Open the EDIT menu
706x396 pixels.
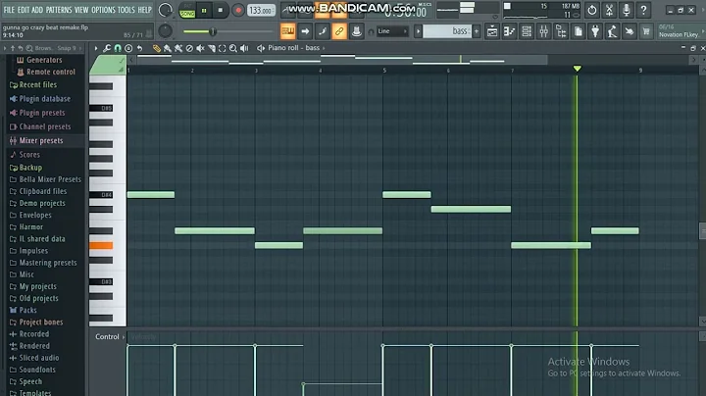point(24,10)
